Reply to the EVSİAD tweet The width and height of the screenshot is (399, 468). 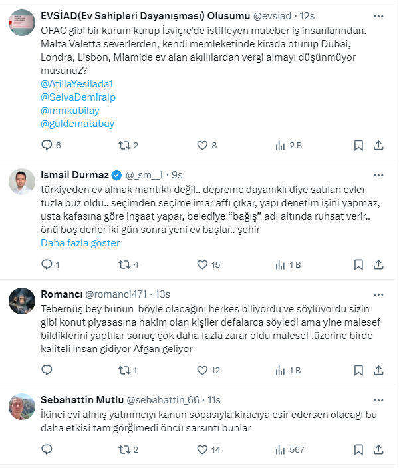click(47, 145)
